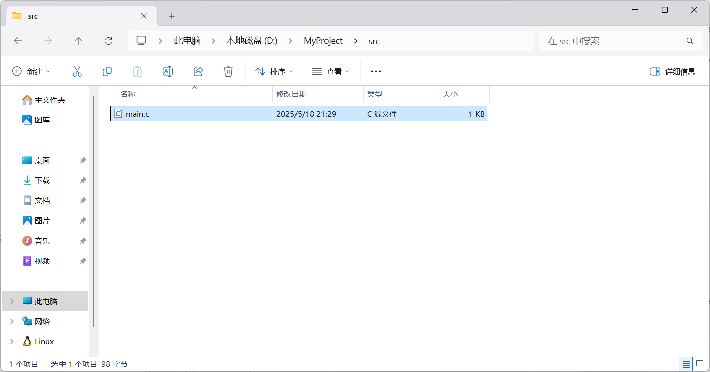This screenshot has width=710, height=372.
Task: Navigate up to the MyProject folder
Action: (78, 41)
